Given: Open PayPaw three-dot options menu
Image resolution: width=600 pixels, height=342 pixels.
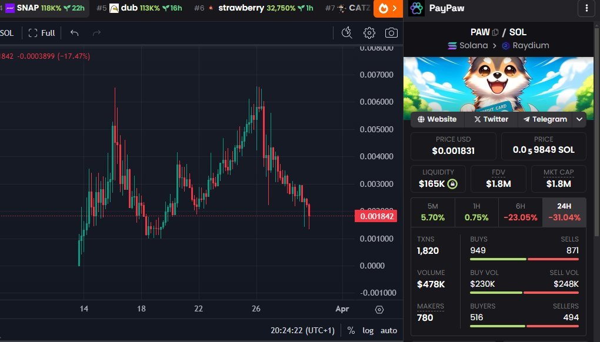Looking at the screenshot, I should click(x=586, y=8).
